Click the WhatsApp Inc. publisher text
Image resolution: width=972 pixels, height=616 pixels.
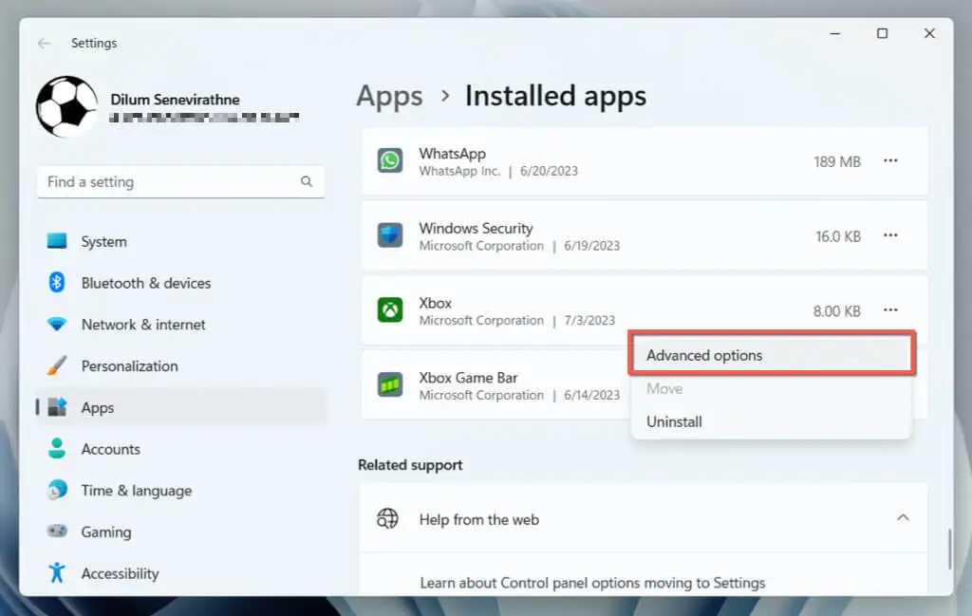459,171
